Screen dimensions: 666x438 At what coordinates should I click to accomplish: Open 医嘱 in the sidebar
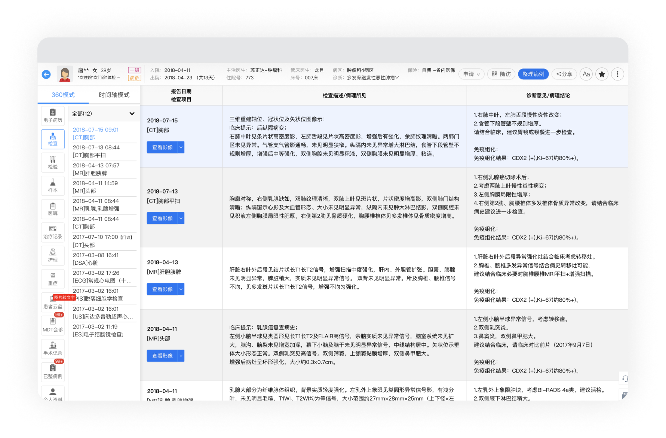coord(53,209)
